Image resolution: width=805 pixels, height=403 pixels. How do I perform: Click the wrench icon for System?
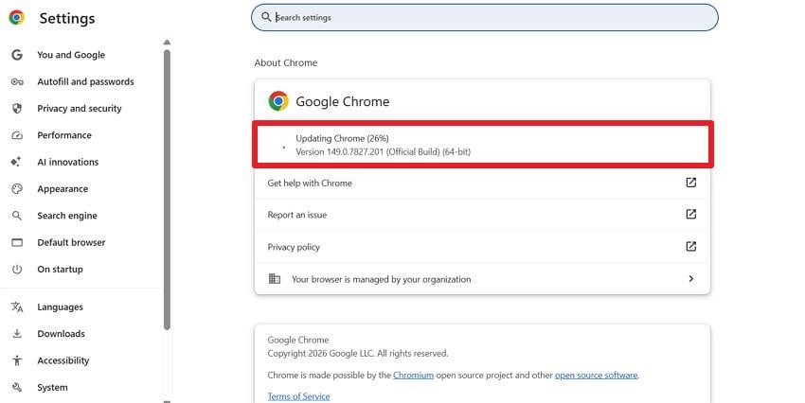(17, 387)
